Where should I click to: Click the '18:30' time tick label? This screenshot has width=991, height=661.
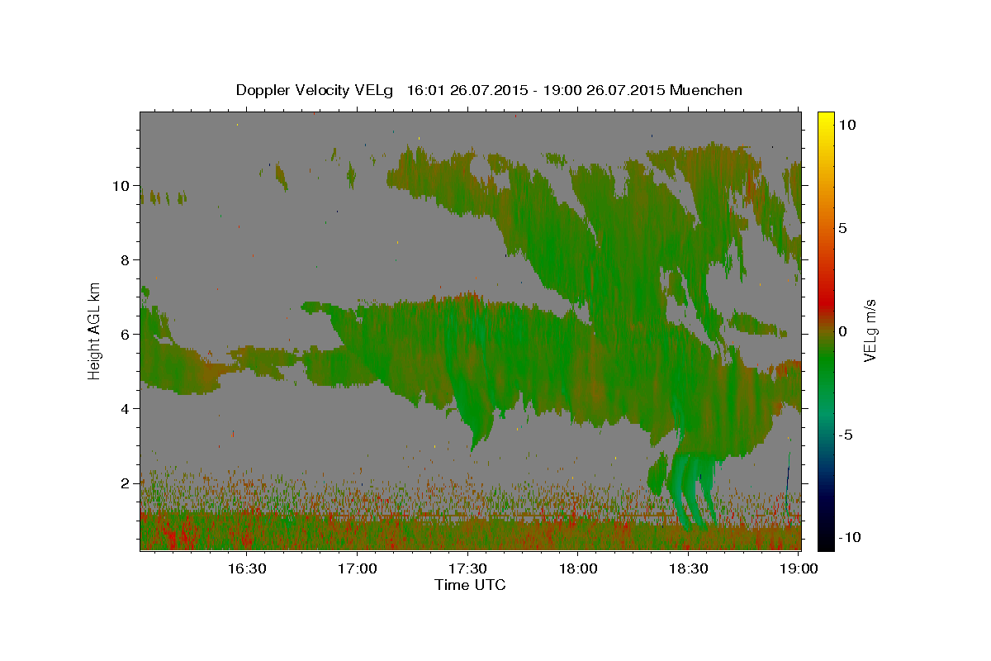coord(689,568)
